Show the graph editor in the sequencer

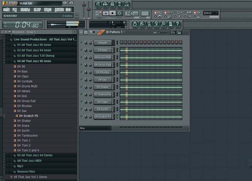point(173,32)
